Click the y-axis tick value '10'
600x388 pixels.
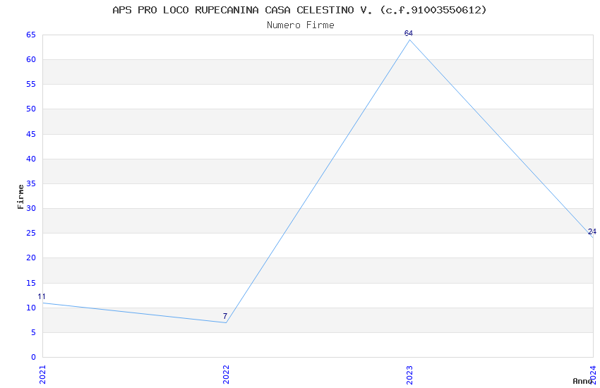coord(31,308)
